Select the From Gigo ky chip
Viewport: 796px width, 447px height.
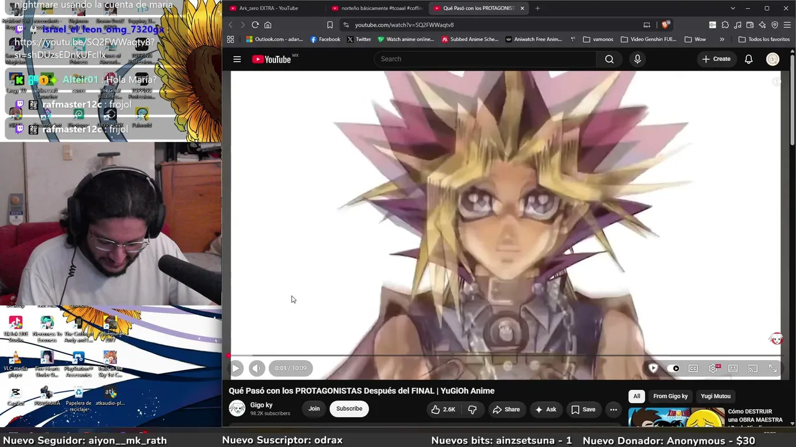pos(670,396)
